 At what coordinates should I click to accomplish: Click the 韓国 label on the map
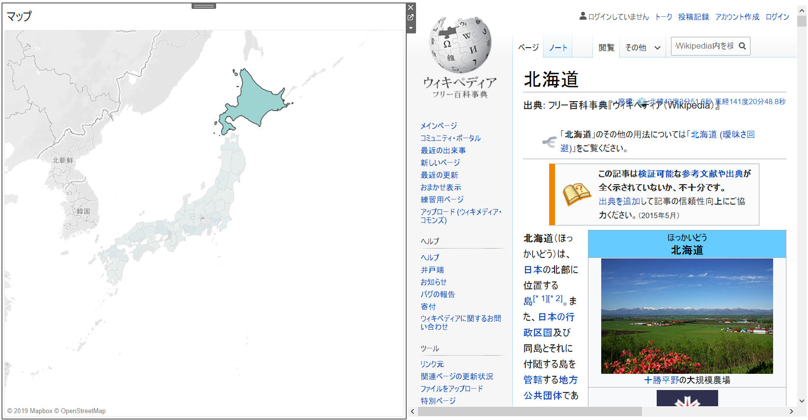84,211
